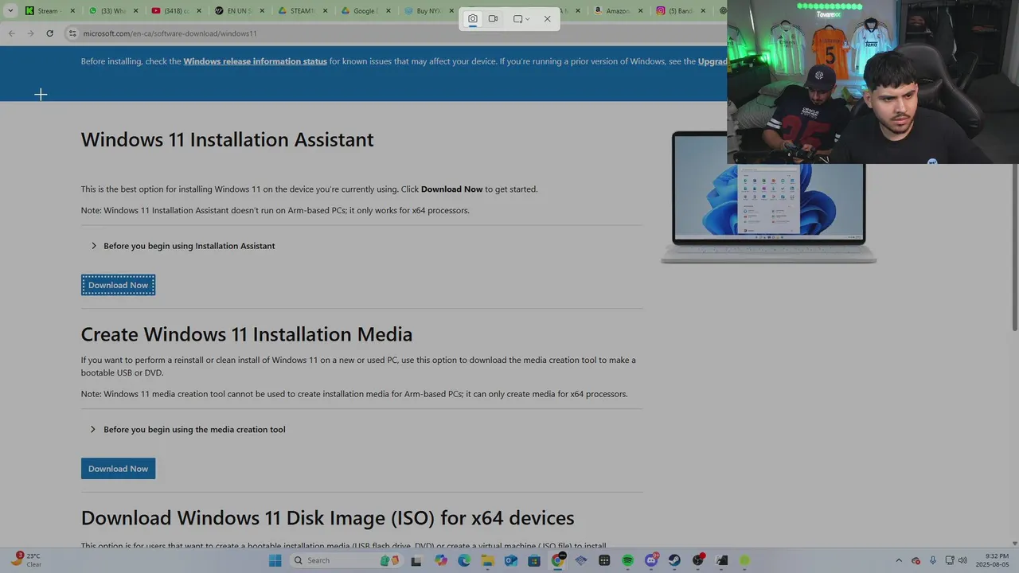
Task: Click Download Now for Installation Assistant
Action: point(118,285)
